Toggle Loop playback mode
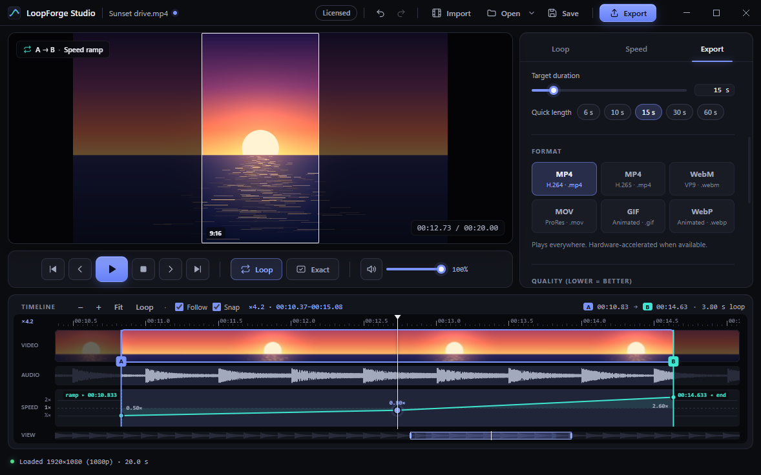Viewport: 761px width, 475px height. coord(256,269)
